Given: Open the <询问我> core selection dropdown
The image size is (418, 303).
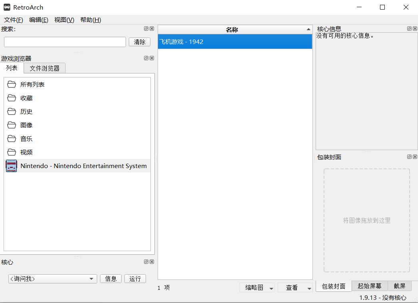Looking at the screenshot, I should coord(52,279).
